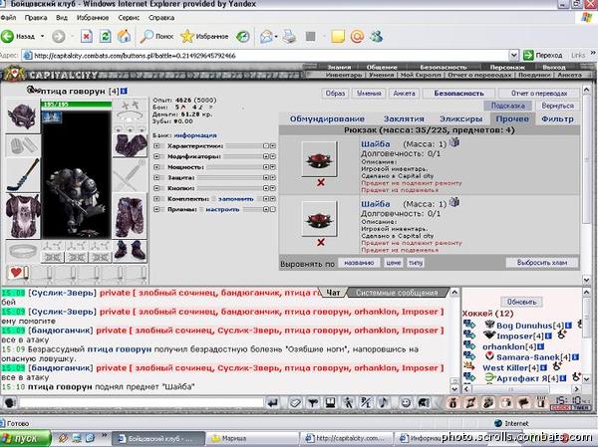
Task: Open the Фильтр tab
Action: tap(557, 118)
